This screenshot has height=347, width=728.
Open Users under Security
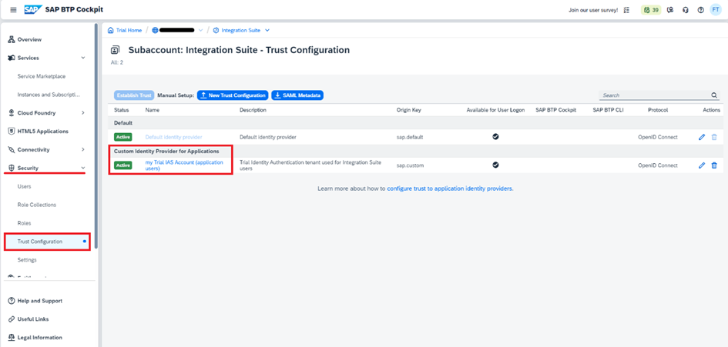pyautogui.click(x=24, y=186)
